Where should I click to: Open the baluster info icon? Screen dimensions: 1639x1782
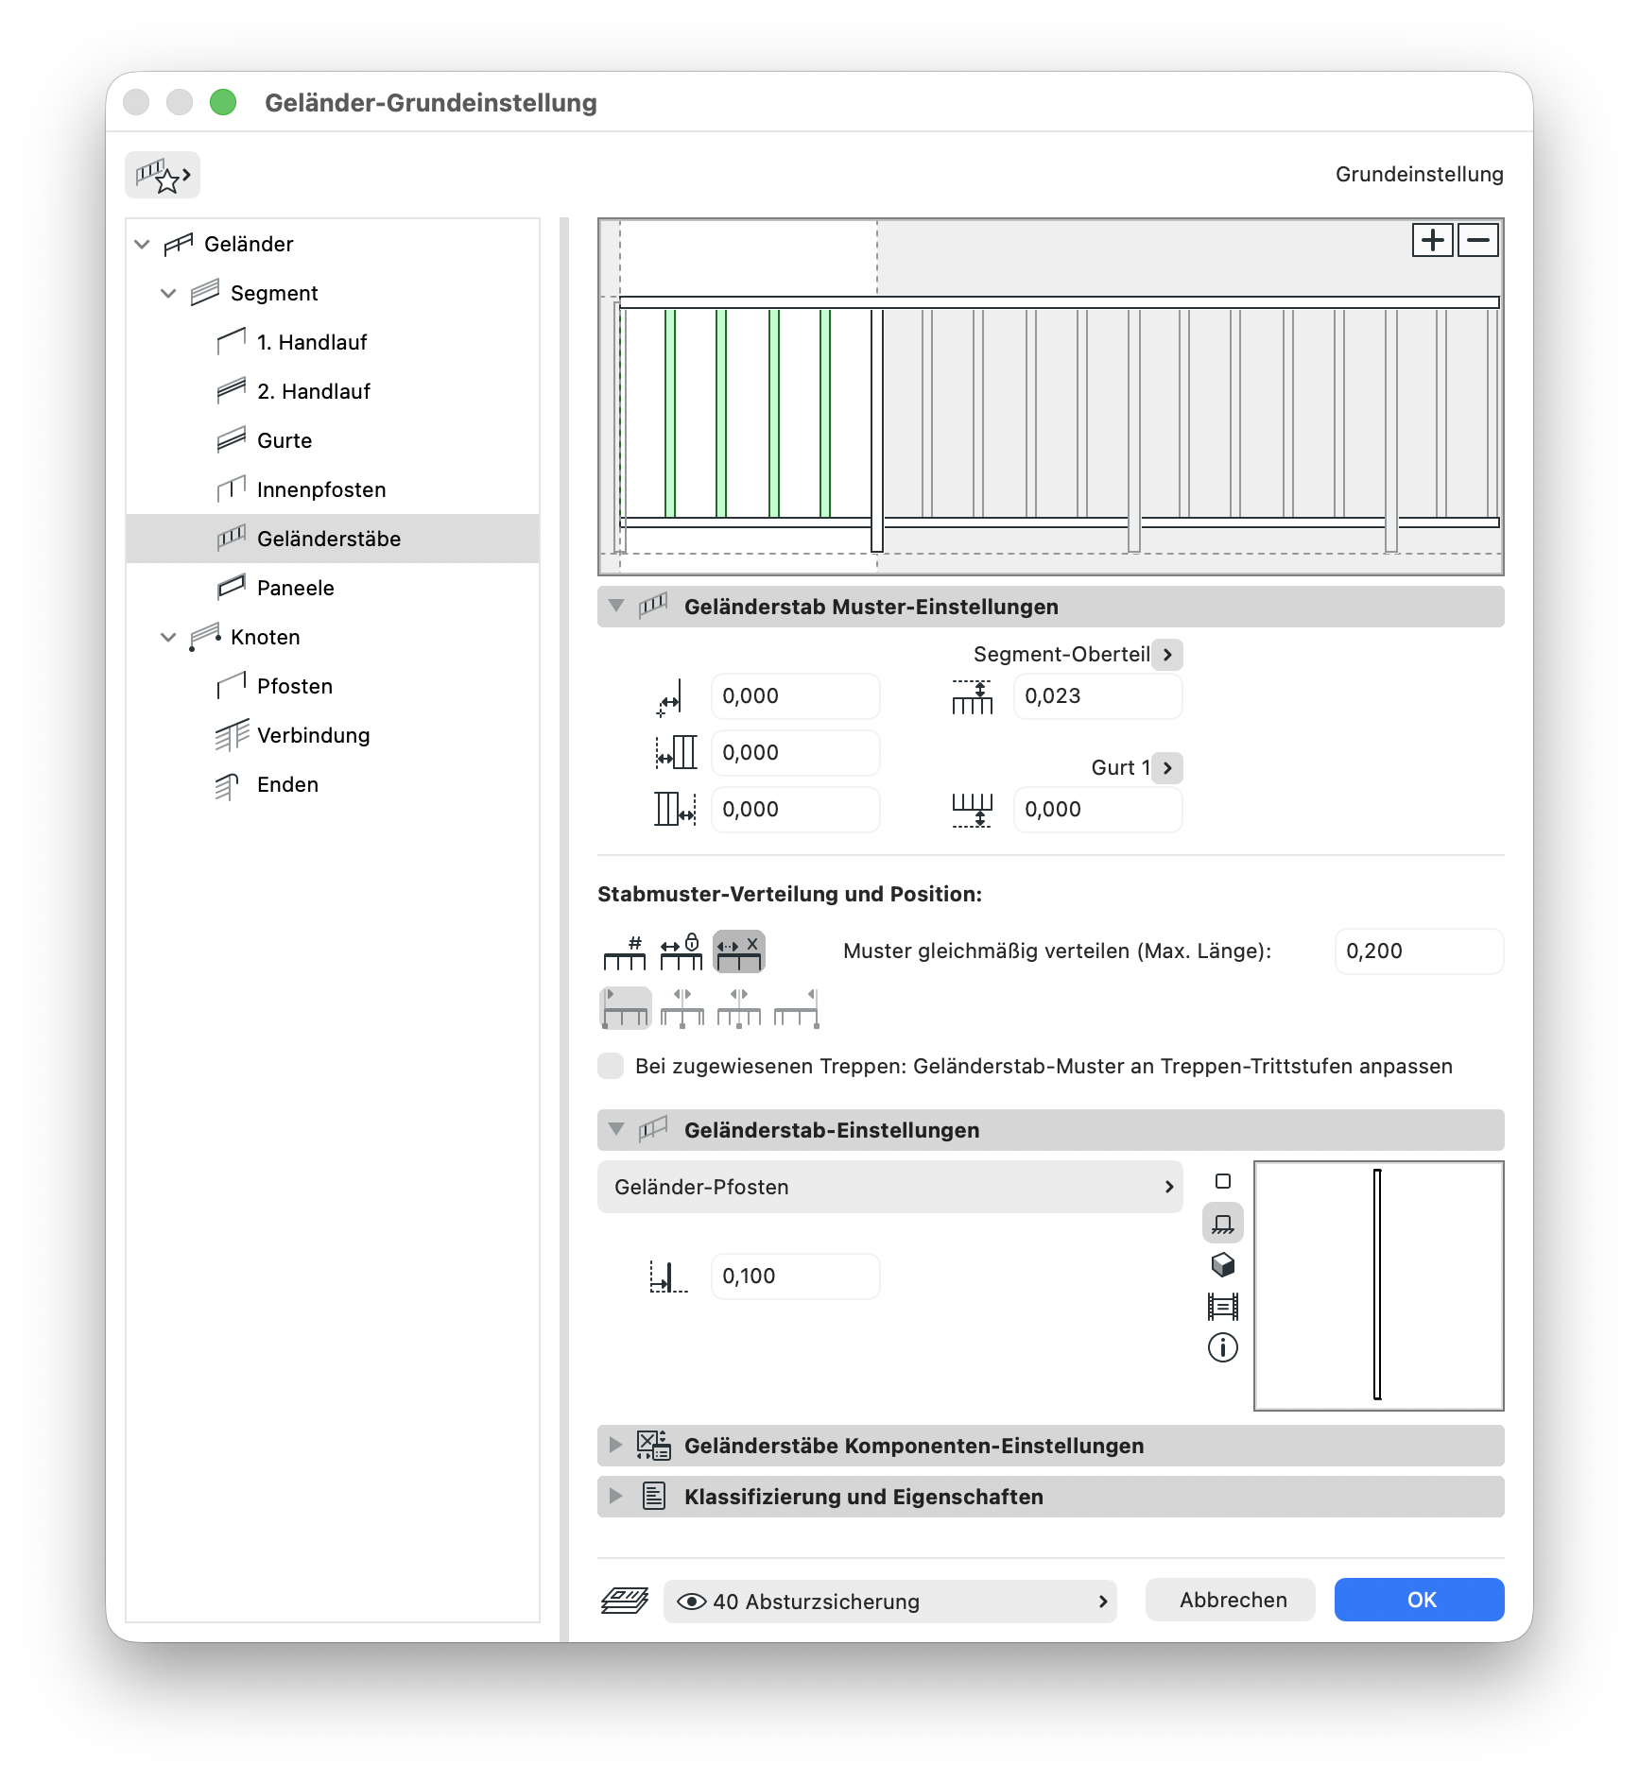(1223, 1348)
